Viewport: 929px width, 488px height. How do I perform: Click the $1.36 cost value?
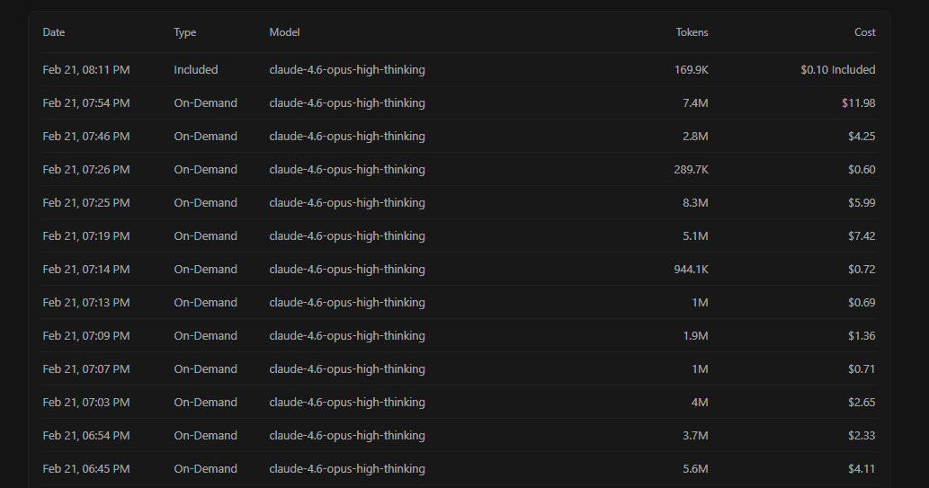(x=862, y=335)
